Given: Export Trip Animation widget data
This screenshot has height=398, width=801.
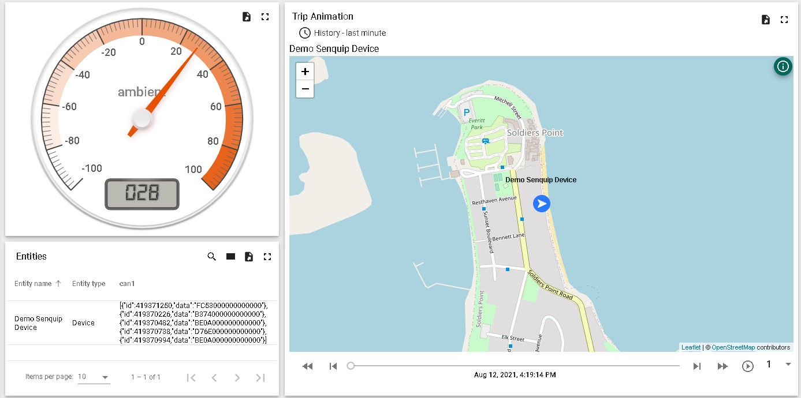Looking at the screenshot, I should pyautogui.click(x=766, y=20).
